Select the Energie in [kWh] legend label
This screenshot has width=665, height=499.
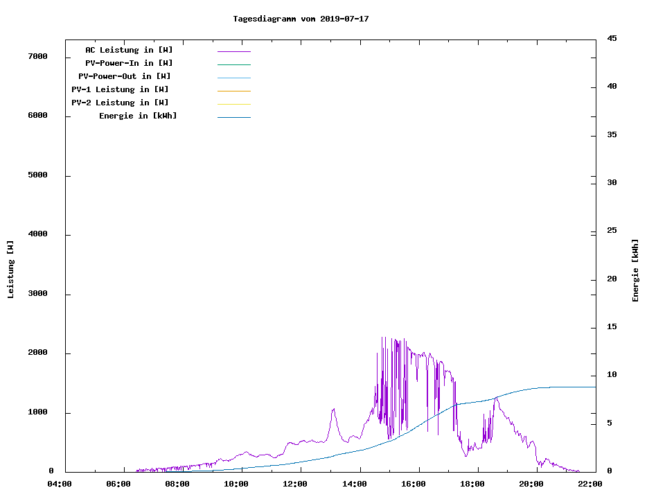point(138,116)
